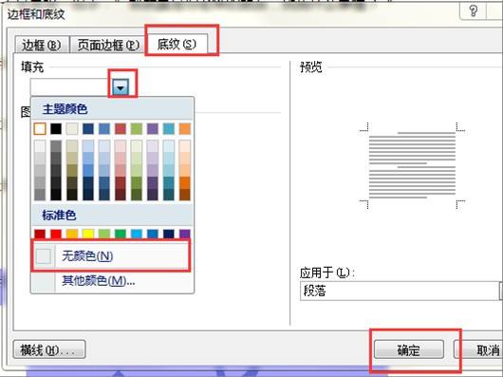The height and width of the screenshot is (377, 503).
Task: Select blue standard color
Action: [153, 234]
